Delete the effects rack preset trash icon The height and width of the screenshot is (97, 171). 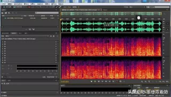[54, 36]
